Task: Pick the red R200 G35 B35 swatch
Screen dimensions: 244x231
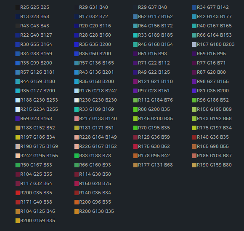Action: tap(18, 193)
